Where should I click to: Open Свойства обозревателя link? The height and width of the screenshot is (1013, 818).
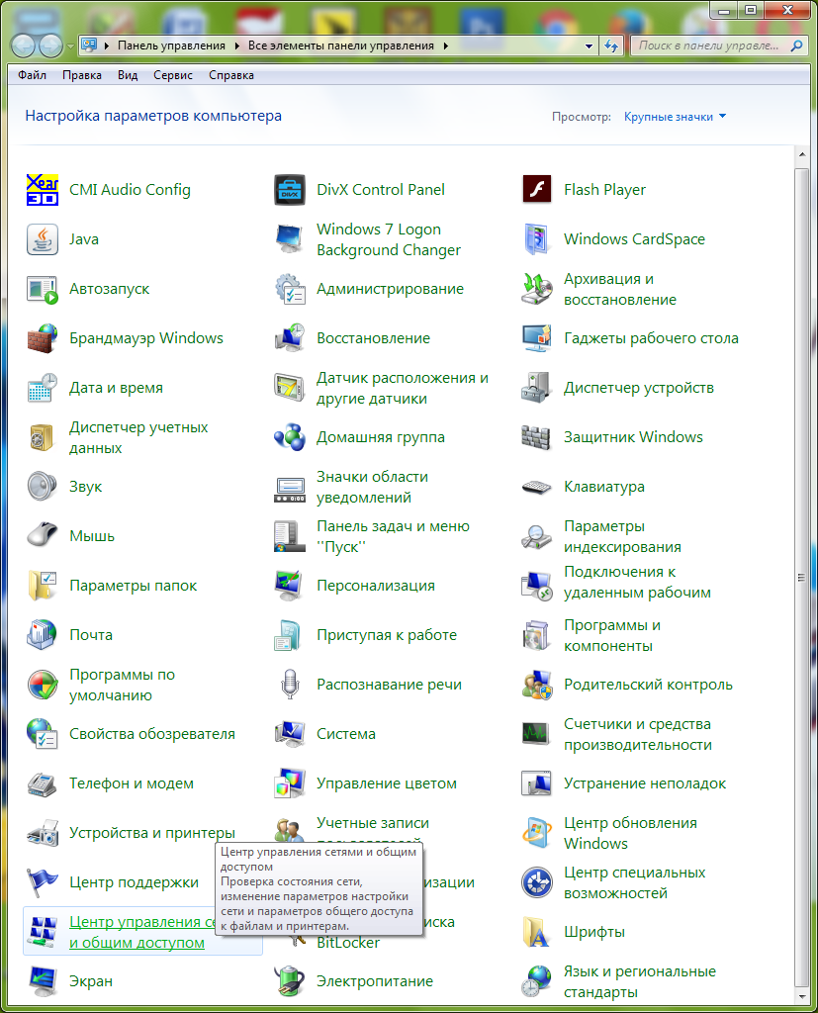tap(152, 734)
